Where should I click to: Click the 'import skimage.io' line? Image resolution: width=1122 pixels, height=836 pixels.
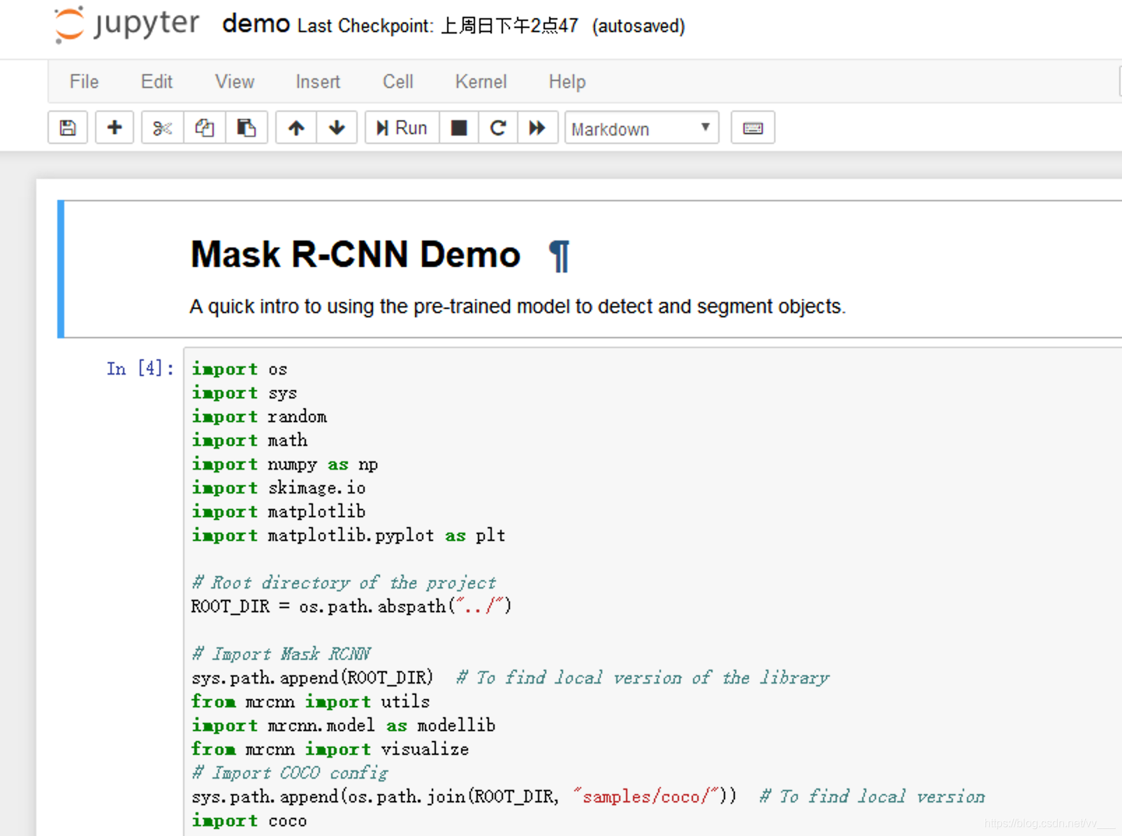pyautogui.click(x=279, y=488)
